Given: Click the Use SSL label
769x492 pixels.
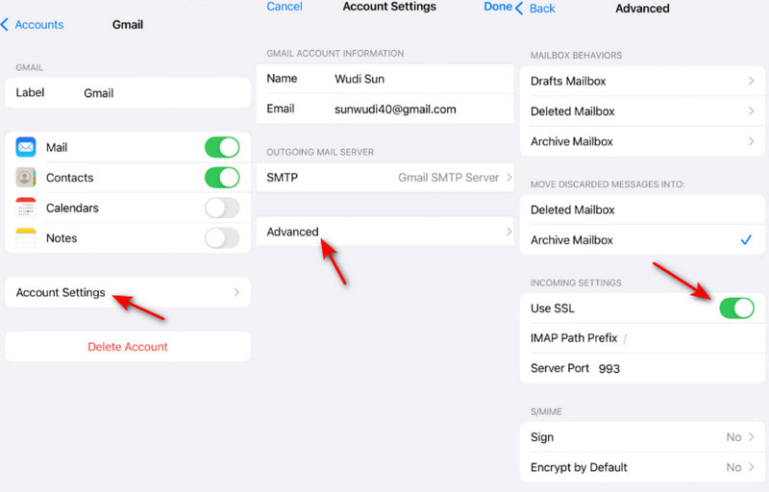Looking at the screenshot, I should pos(552,308).
